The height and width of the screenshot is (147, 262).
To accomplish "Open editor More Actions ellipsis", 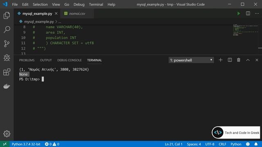I will [257, 13].
